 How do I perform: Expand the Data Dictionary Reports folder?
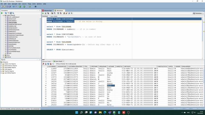click(1, 66)
